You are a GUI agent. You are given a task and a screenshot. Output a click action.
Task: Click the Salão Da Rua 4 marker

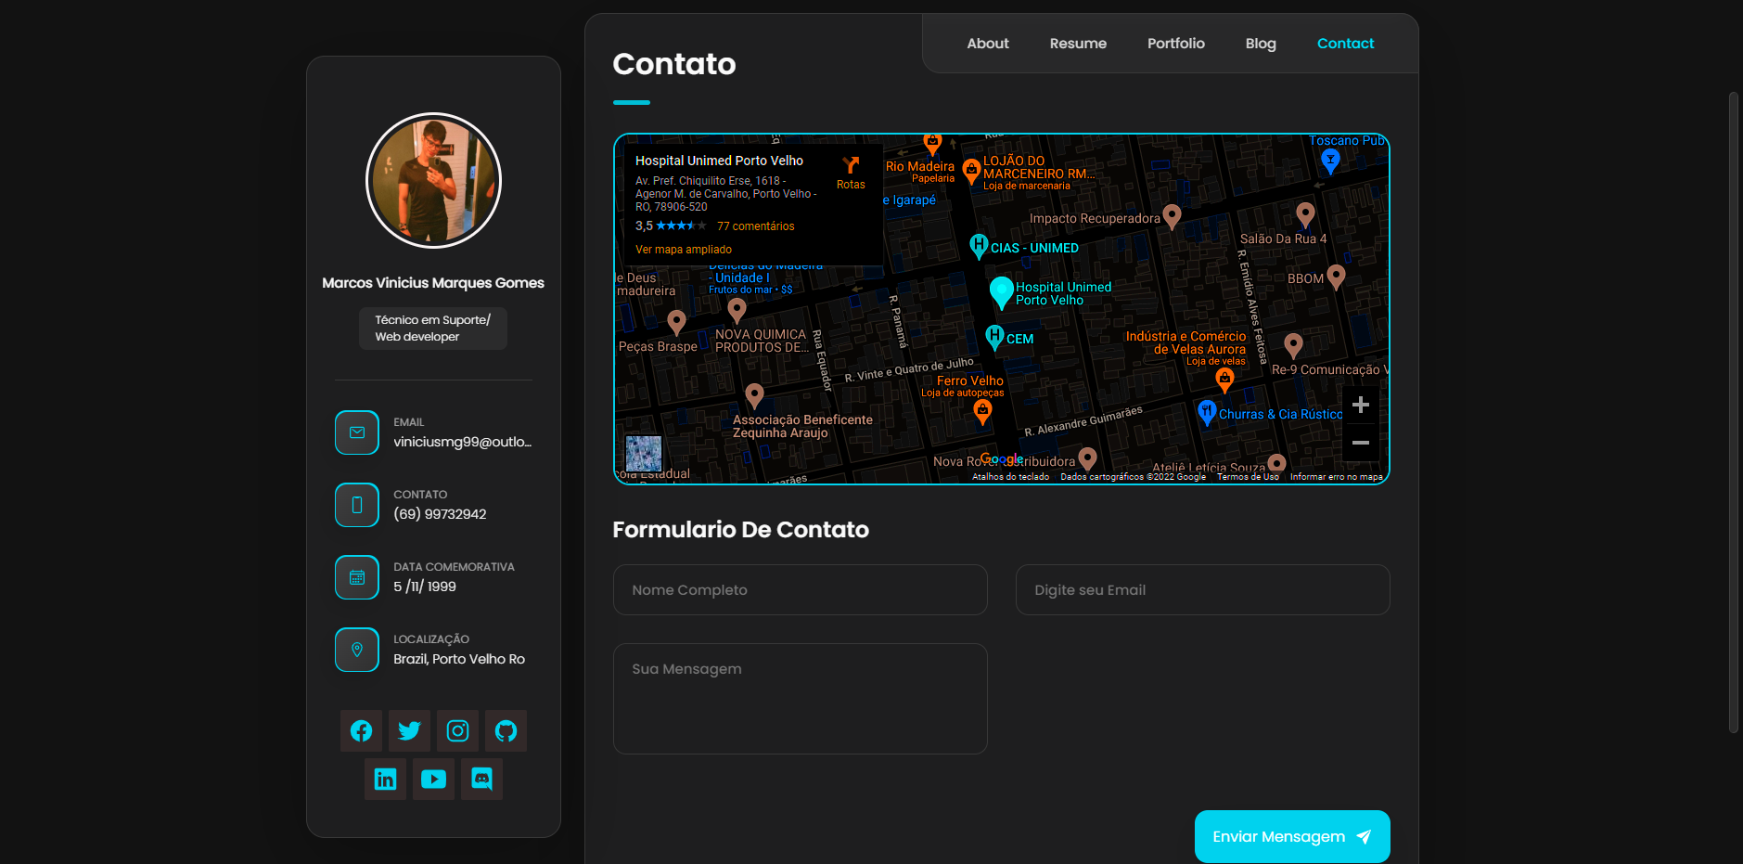(1305, 215)
